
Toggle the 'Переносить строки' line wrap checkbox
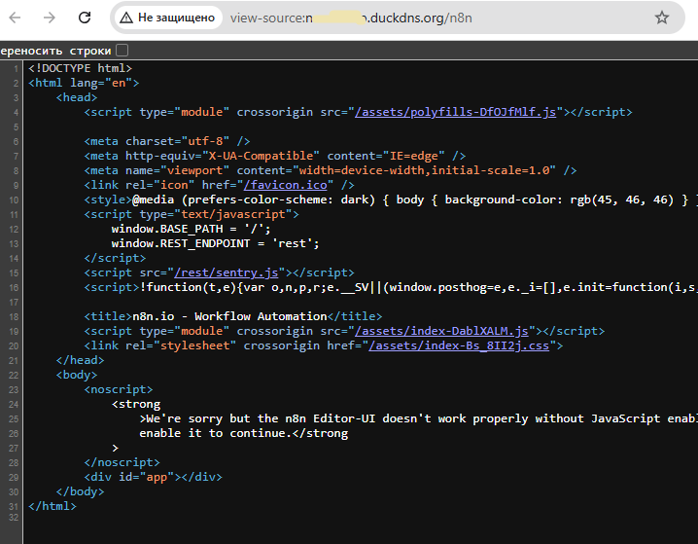122,51
